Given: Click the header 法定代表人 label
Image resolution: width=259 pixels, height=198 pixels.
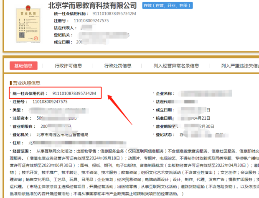Looking at the screenshot, I should [65, 28].
